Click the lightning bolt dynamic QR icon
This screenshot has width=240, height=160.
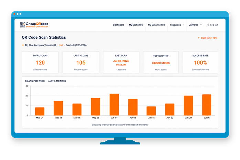[x=23, y=45]
